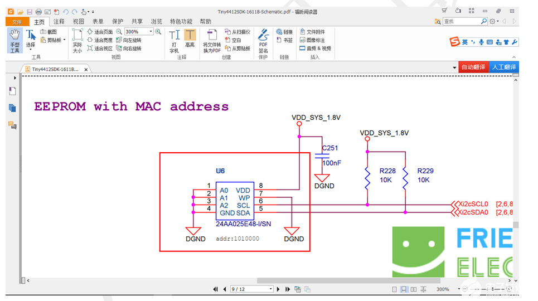Choose the Highlight tool (高亮)
The width and height of the screenshot is (538, 301).
190,38
